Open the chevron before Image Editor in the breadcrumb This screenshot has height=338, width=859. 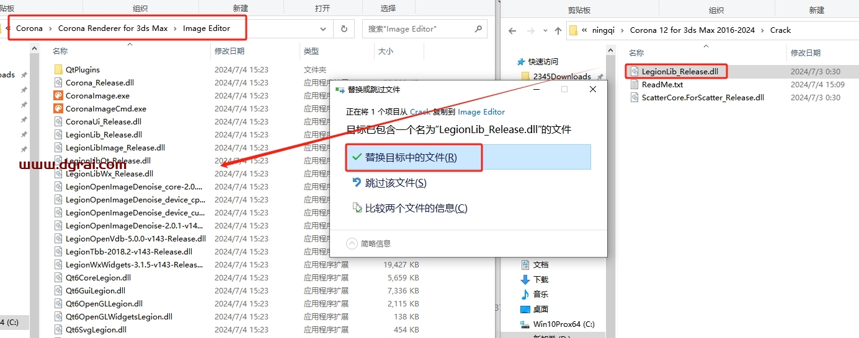176,28
